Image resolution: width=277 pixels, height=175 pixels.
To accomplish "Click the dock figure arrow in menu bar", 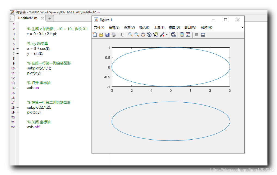I will [242, 27].
